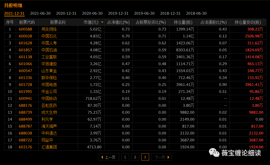The height and width of the screenshot is (165, 270).
Task: Click the disabled 下一页 next button
Action: coord(162,157)
